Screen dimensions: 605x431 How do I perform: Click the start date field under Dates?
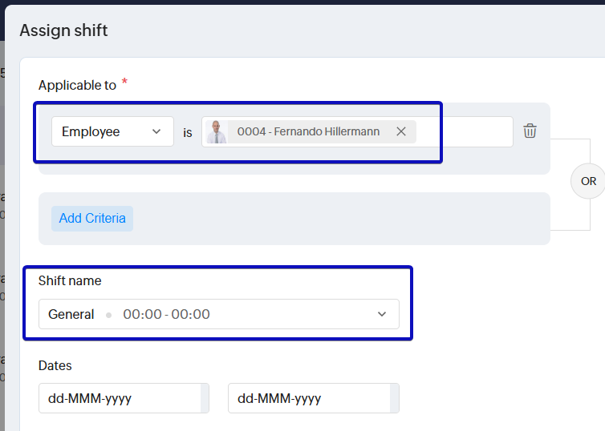click(119, 398)
